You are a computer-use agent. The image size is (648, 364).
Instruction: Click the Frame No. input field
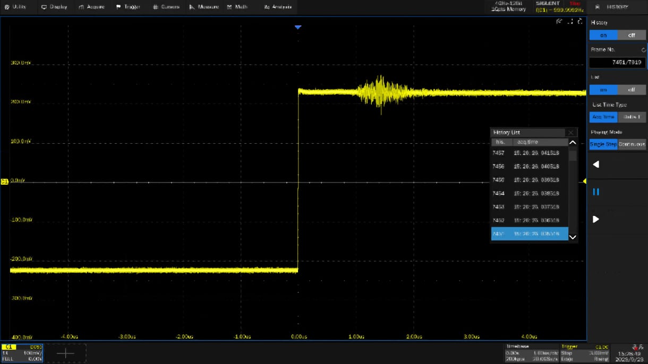point(617,62)
